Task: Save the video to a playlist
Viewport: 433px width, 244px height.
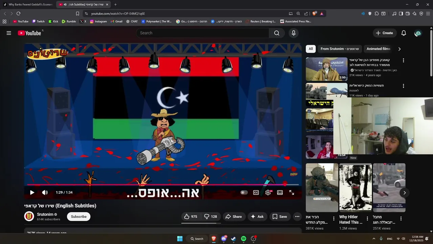Action: (280, 217)
